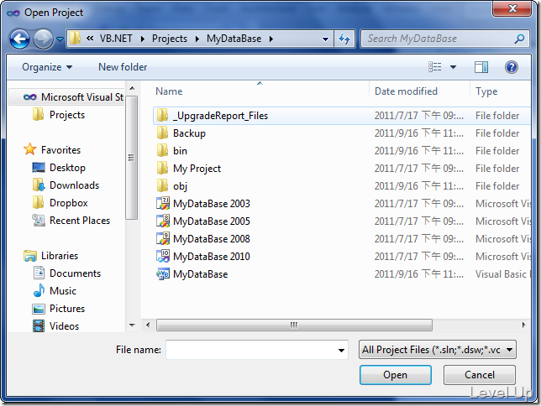Viewport: 541px width, 406px height.
Task: Click the Refresh button beside address bar
Action: [344, 39]
